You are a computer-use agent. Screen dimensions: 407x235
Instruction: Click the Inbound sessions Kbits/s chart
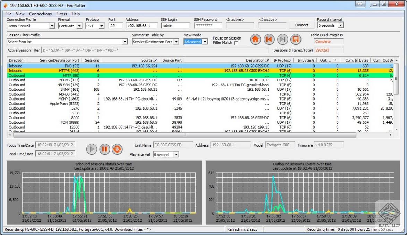[104, 193]
